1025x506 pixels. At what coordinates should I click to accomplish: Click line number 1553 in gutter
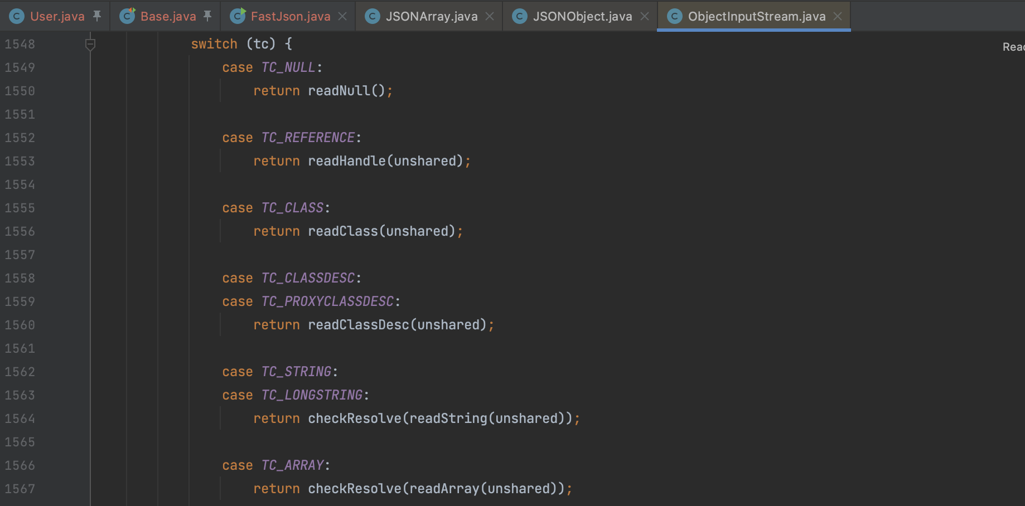pyautogui.click(x=20, y=161)
